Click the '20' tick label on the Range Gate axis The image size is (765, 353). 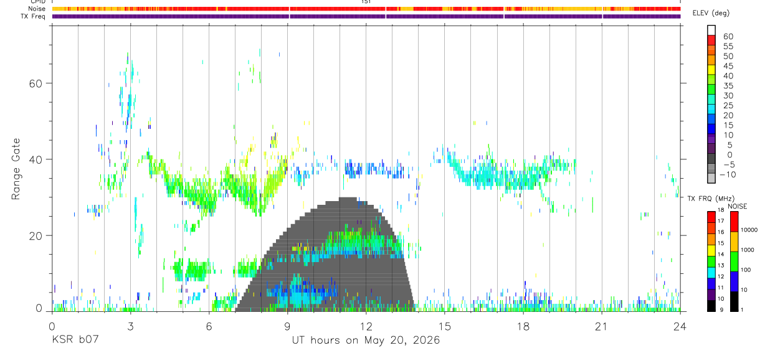[x=36, y=235]
